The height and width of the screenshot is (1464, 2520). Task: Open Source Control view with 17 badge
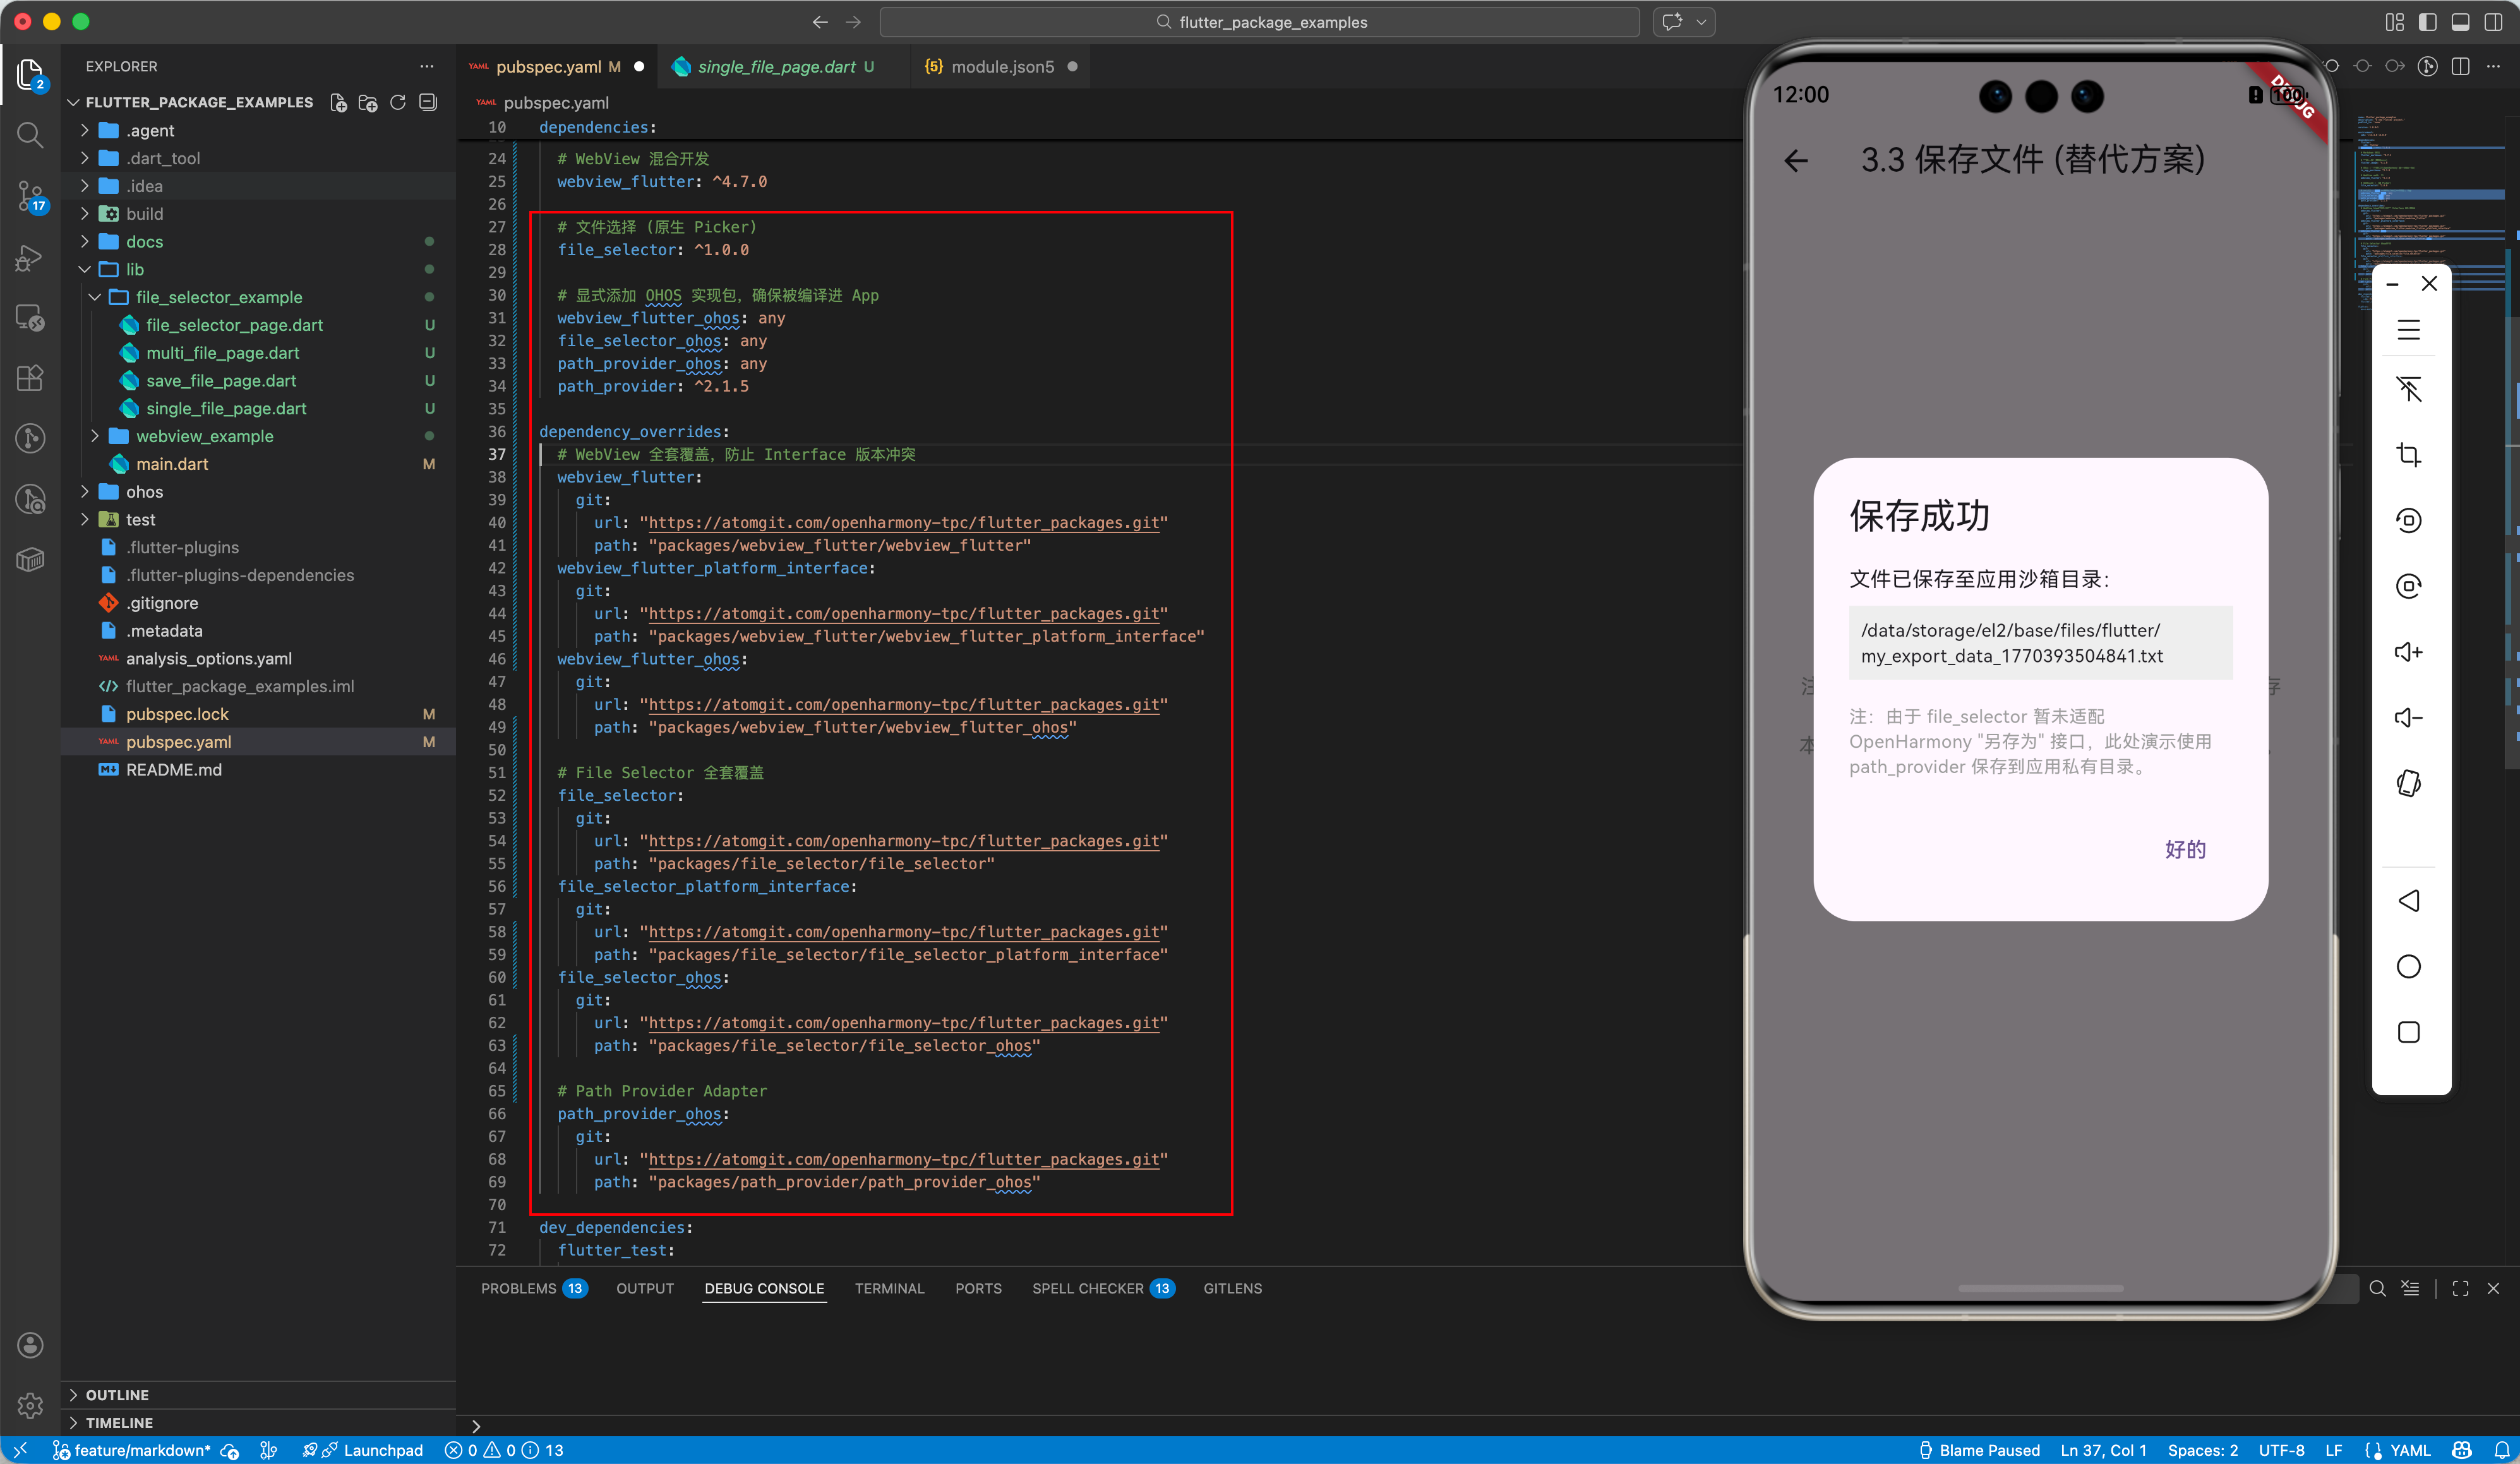coord(30,196)
